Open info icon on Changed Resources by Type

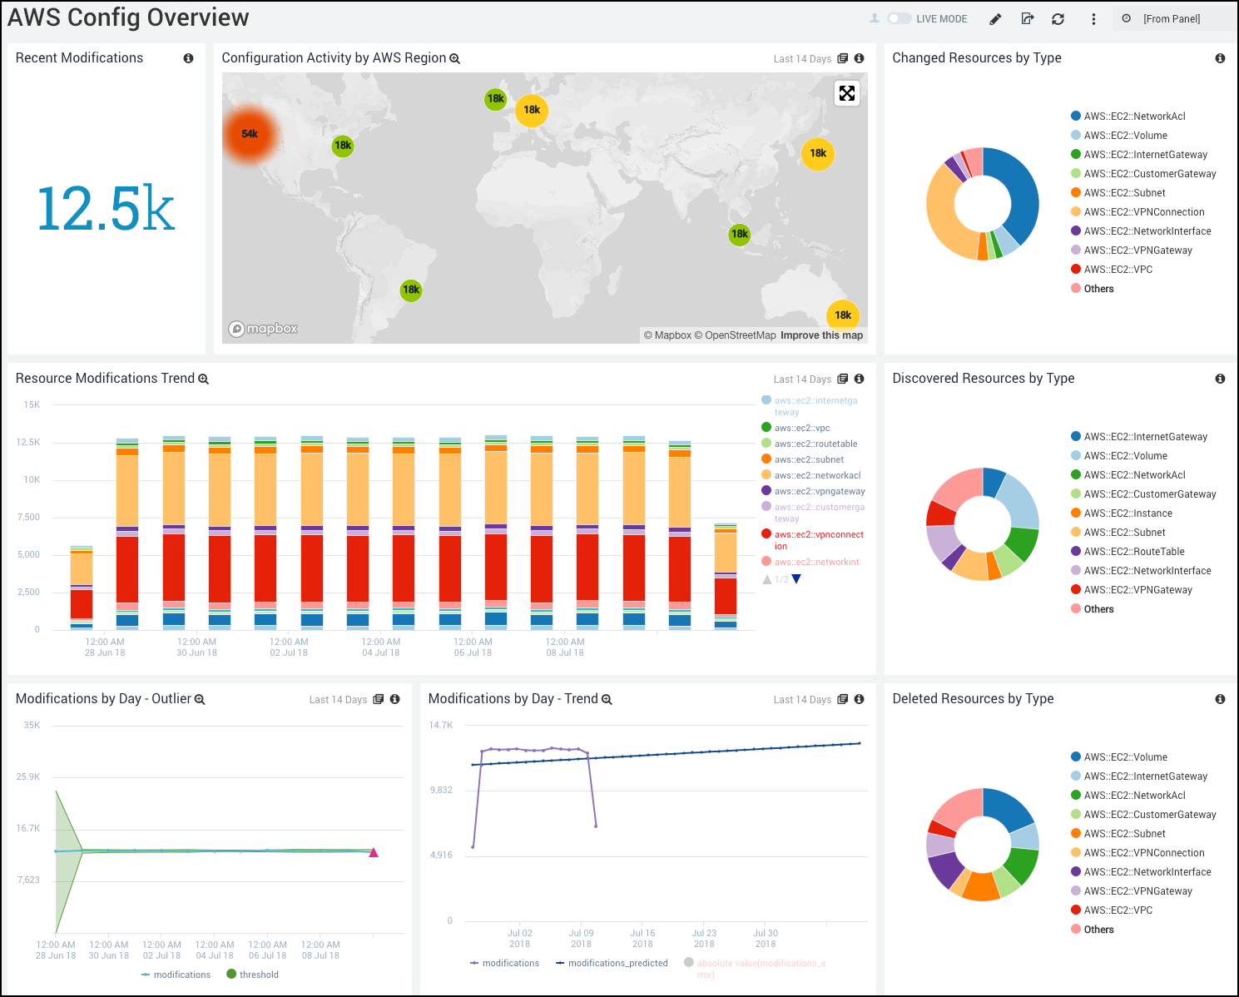point(1220,58)
